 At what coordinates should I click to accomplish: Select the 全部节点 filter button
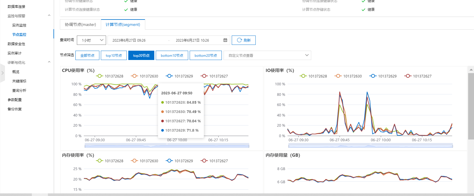[x=87, y=55]
